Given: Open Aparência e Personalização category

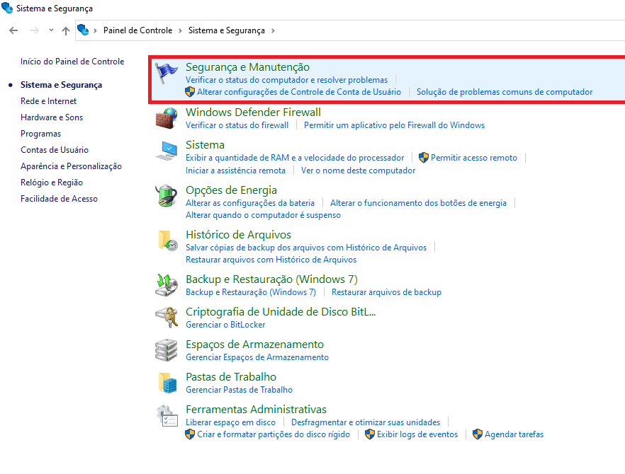Looking at the screenshot, I should [71, 166].
